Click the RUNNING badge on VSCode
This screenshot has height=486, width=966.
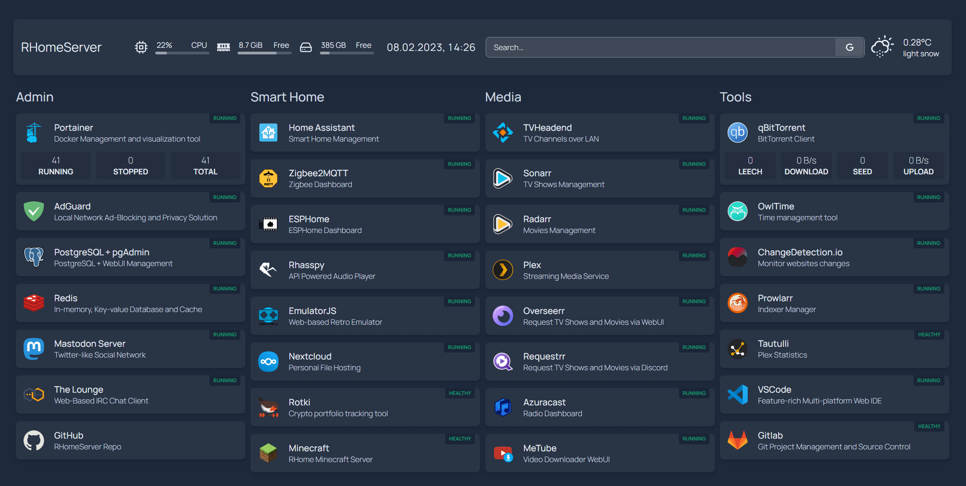click(929, 380)
